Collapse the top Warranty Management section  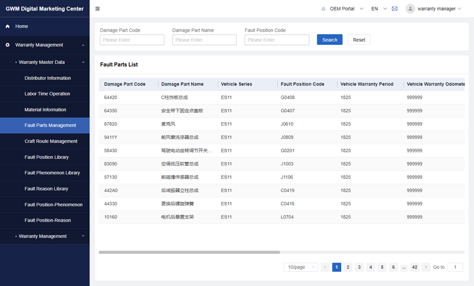(x=83, y=45)
